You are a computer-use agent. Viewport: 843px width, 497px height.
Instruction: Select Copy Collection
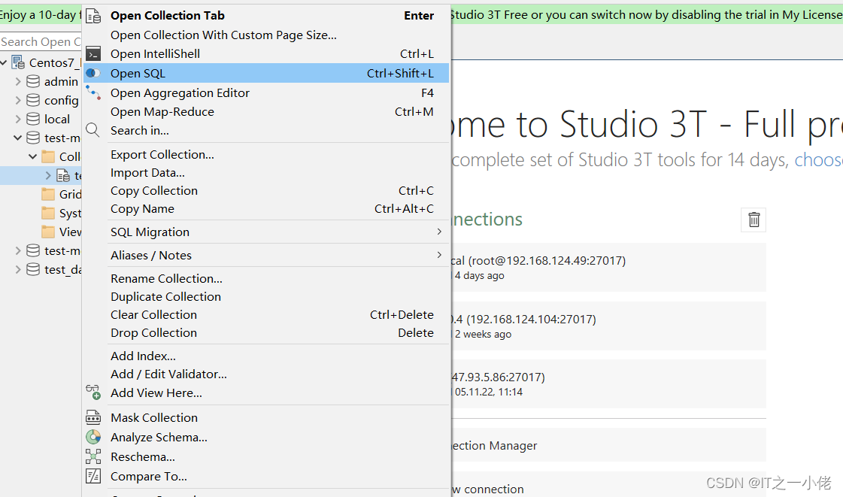(x=267, y=191)
